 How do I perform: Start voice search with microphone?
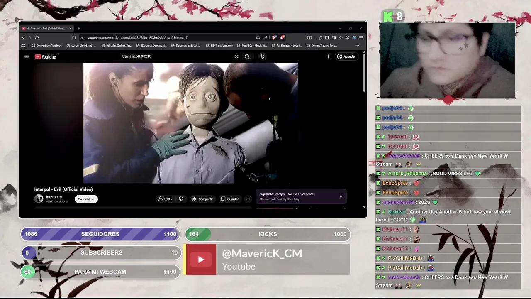(262, 56)
